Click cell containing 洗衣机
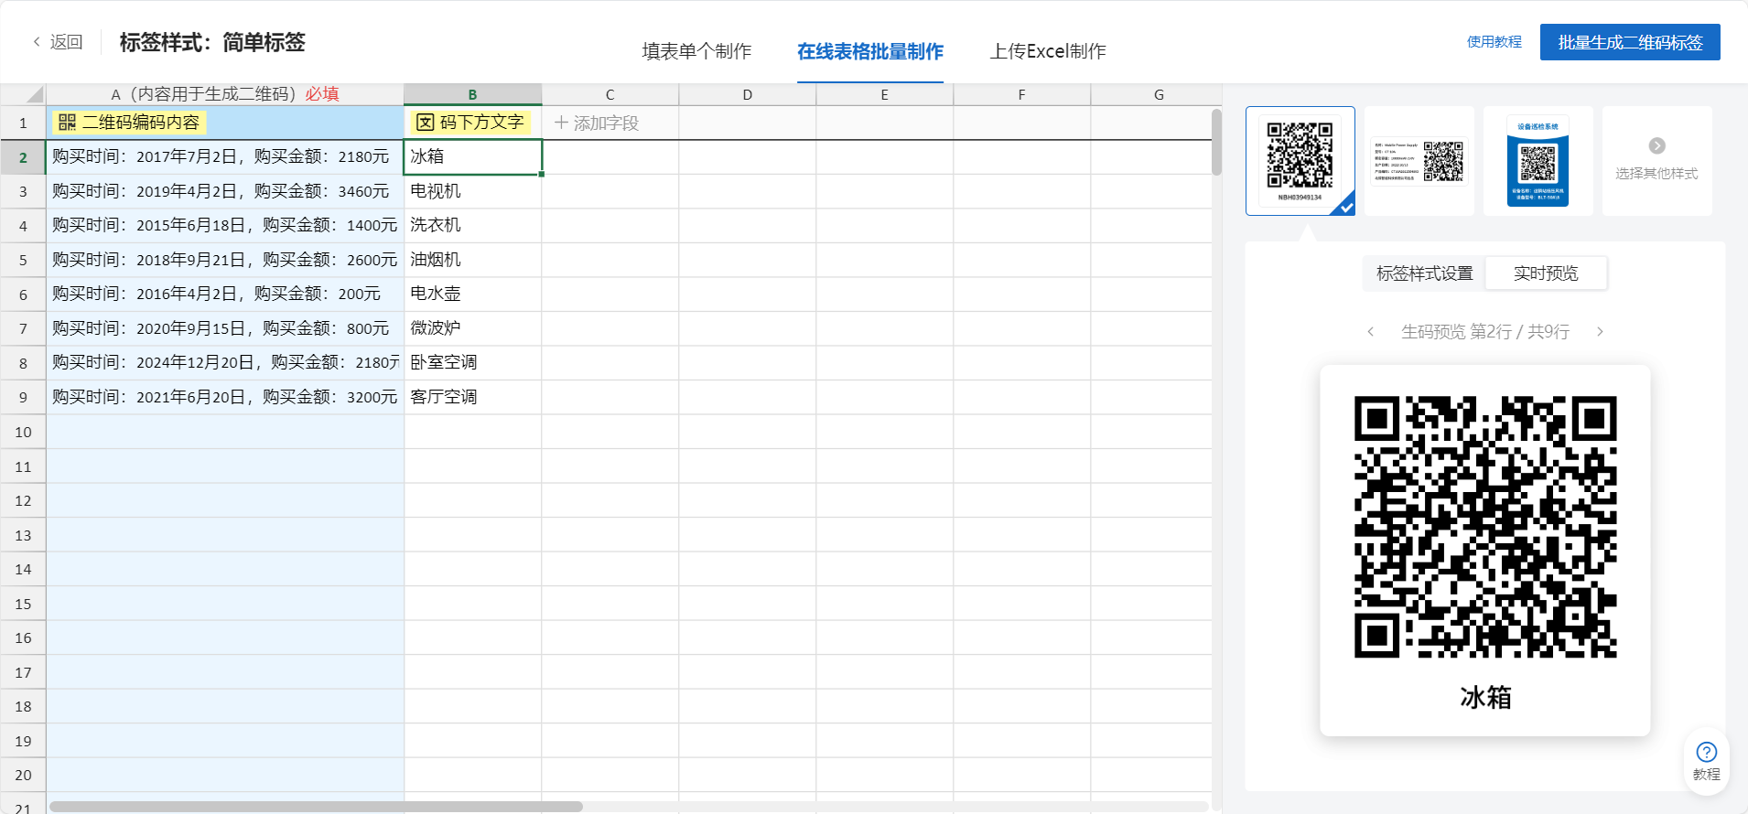This screenshot has height=814, width=1748. coord(472,226)
